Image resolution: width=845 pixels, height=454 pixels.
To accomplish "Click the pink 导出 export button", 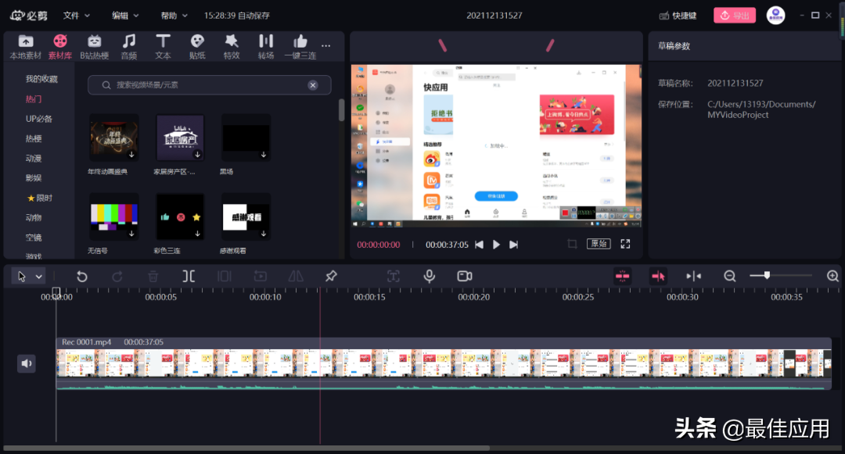I will pyautogui.click(x=735, y=16).
